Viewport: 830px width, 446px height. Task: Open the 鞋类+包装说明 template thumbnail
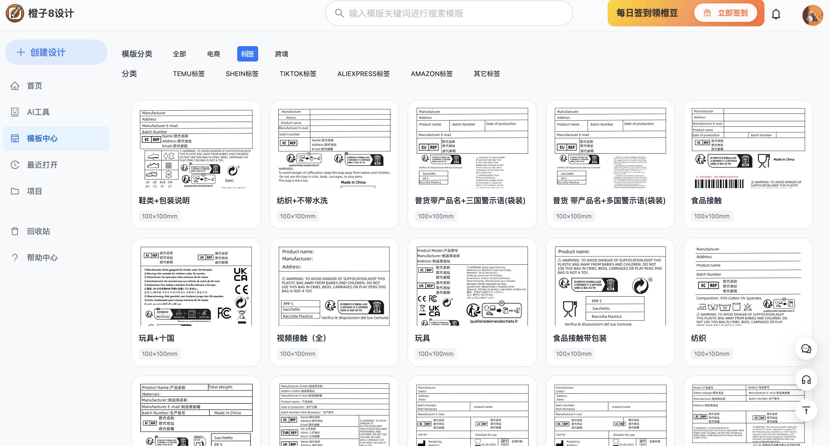[196, 148]
